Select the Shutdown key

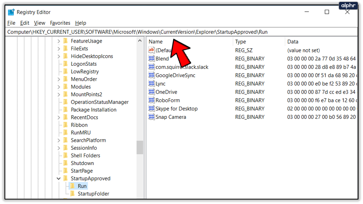pos(82,163)
